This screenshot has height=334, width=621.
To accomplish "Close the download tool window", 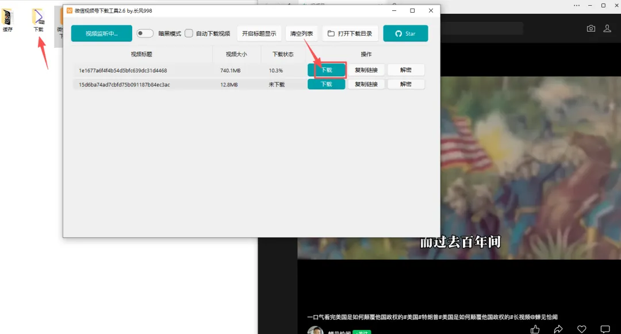I will [431, 11].
